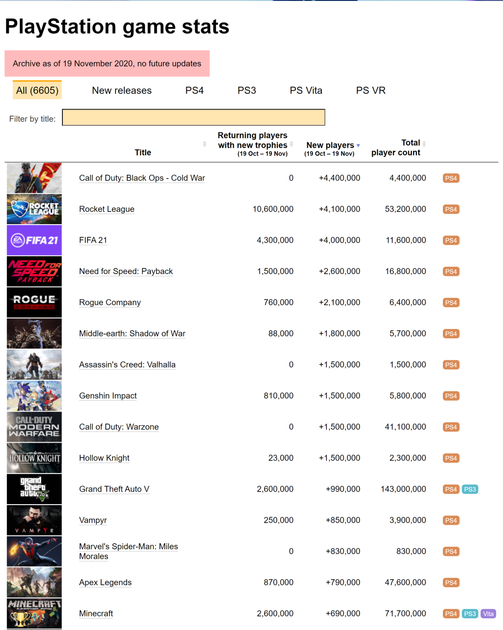The width and height of the screenshot is (503, 630).
Task: Switch to the PS4 tab
Action: (x=195, y=90)
